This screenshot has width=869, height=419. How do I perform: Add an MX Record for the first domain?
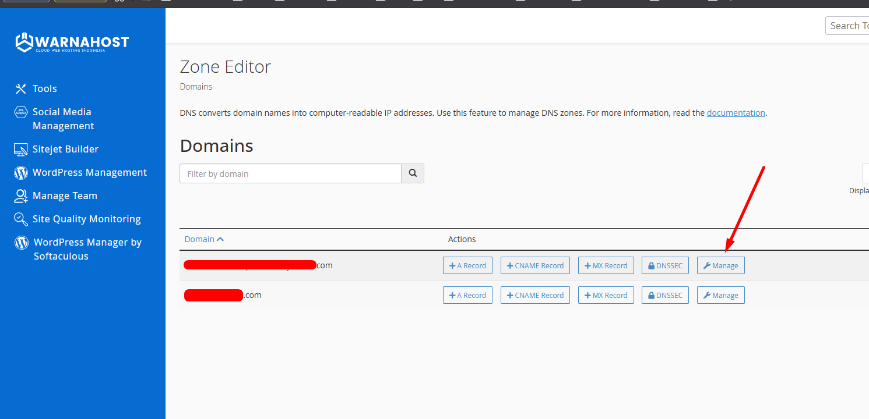pos(606,265)
